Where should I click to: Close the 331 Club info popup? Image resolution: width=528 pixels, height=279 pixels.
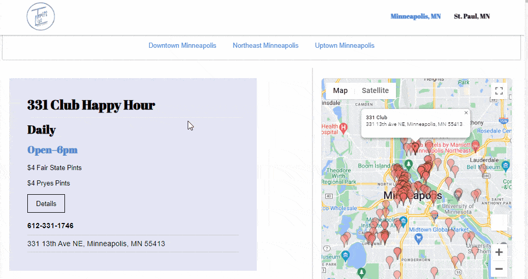(466, 113)
